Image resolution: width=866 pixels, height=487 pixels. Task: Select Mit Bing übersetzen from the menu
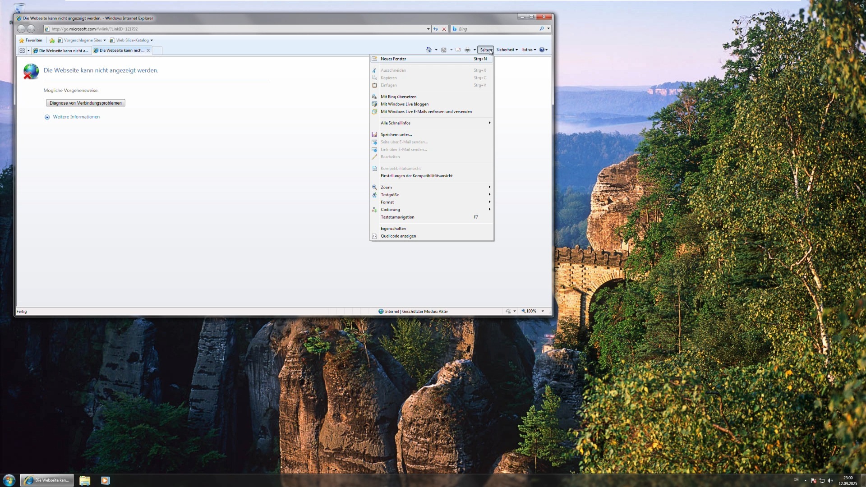pos(399,96)
